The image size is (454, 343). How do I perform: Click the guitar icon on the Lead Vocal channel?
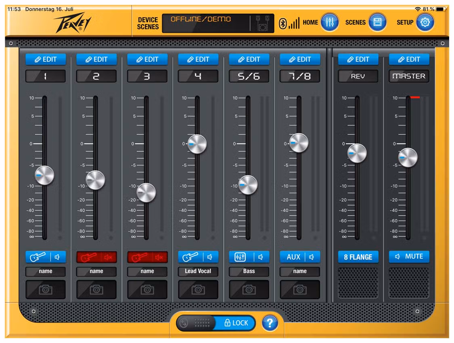[x=191, y=257]
